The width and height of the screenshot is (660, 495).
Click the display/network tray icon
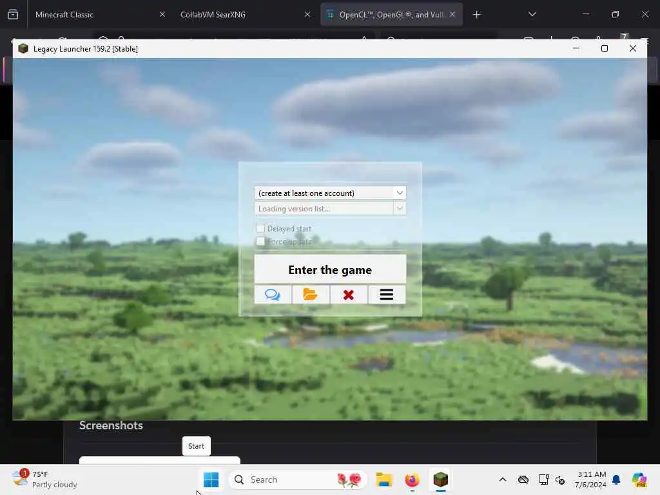[543, 480]
